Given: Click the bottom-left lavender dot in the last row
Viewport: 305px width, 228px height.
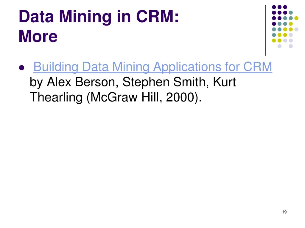Looking at the screenshot, I should [x=279, y=46].
